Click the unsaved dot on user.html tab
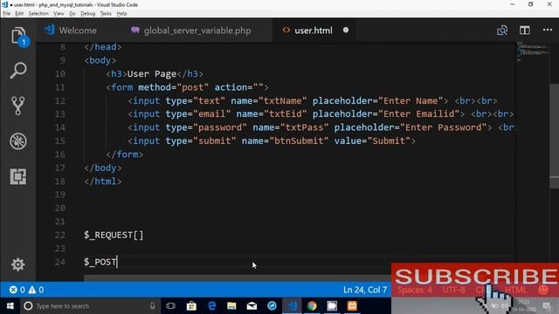This screenshot has width=559, height=314. (x=346, y=31)
